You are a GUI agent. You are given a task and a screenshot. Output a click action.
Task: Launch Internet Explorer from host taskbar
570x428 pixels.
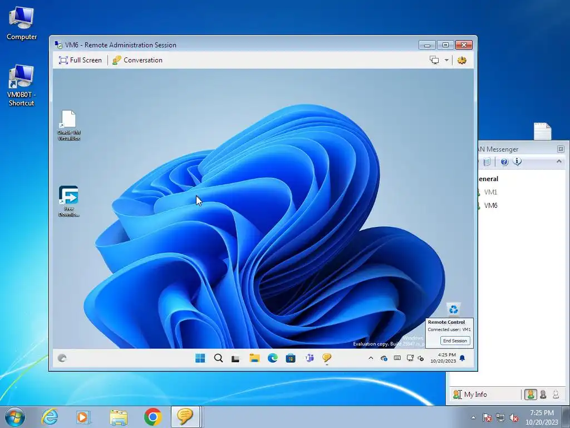(50, 417)
